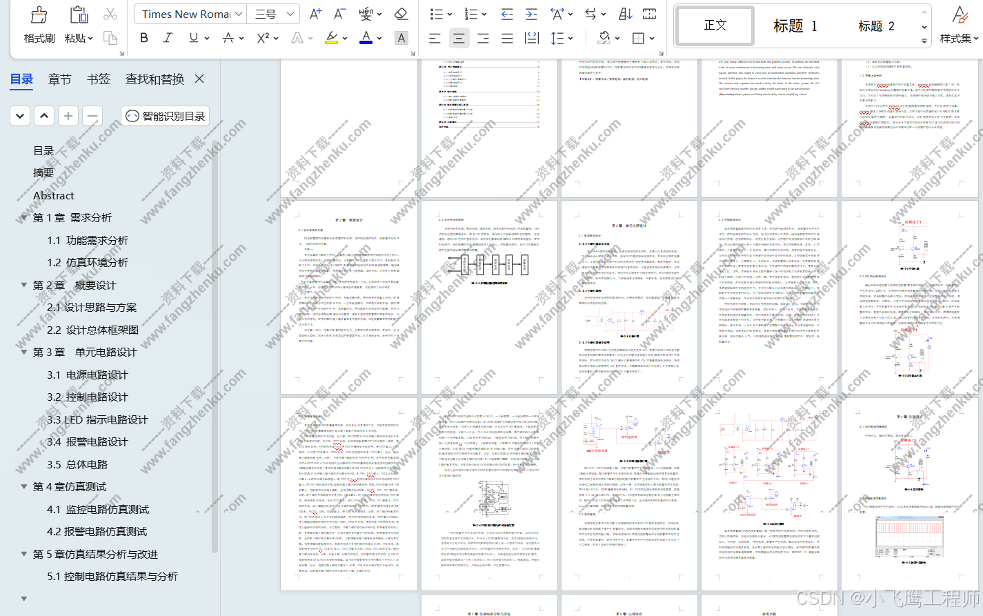Screen dimensions: 983x616
Task: Open the font dialog launcher arrow
Action: click(x=413, y=52)
